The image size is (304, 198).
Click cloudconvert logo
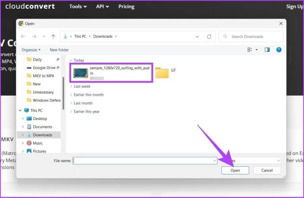coord(30,6)
